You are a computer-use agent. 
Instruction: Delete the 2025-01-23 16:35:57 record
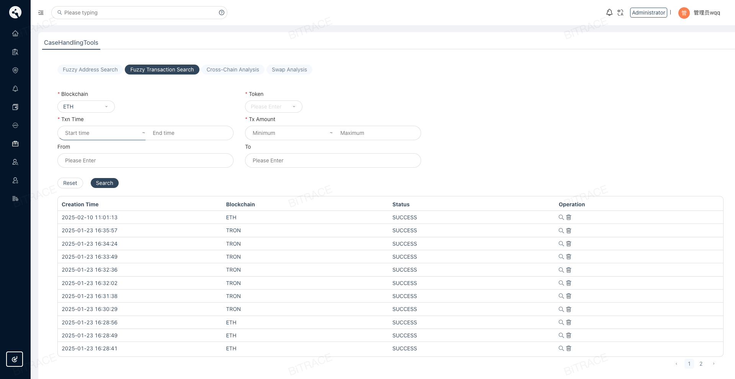pos(569,231)
